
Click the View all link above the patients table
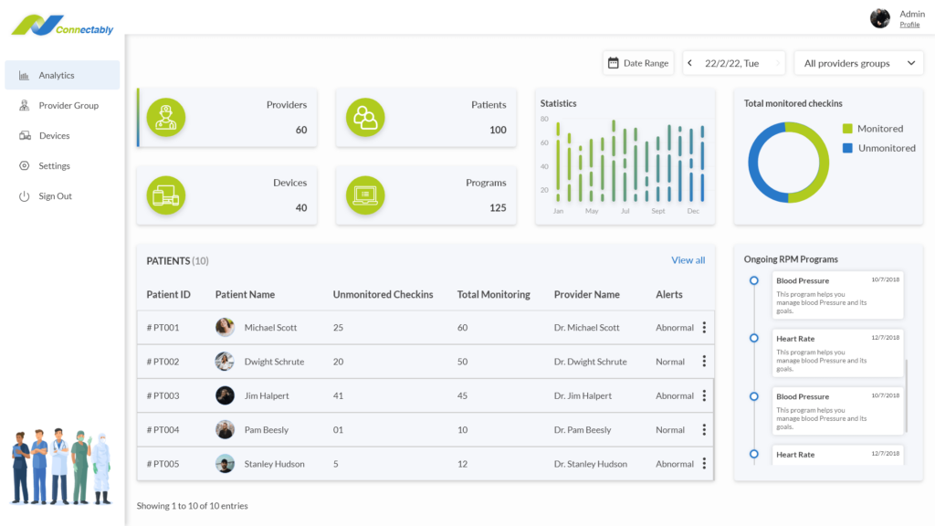click(x=688, y=259)
